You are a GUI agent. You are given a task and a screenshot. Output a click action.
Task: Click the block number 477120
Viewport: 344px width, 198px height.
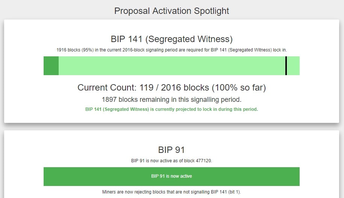[x=203, y=161]
